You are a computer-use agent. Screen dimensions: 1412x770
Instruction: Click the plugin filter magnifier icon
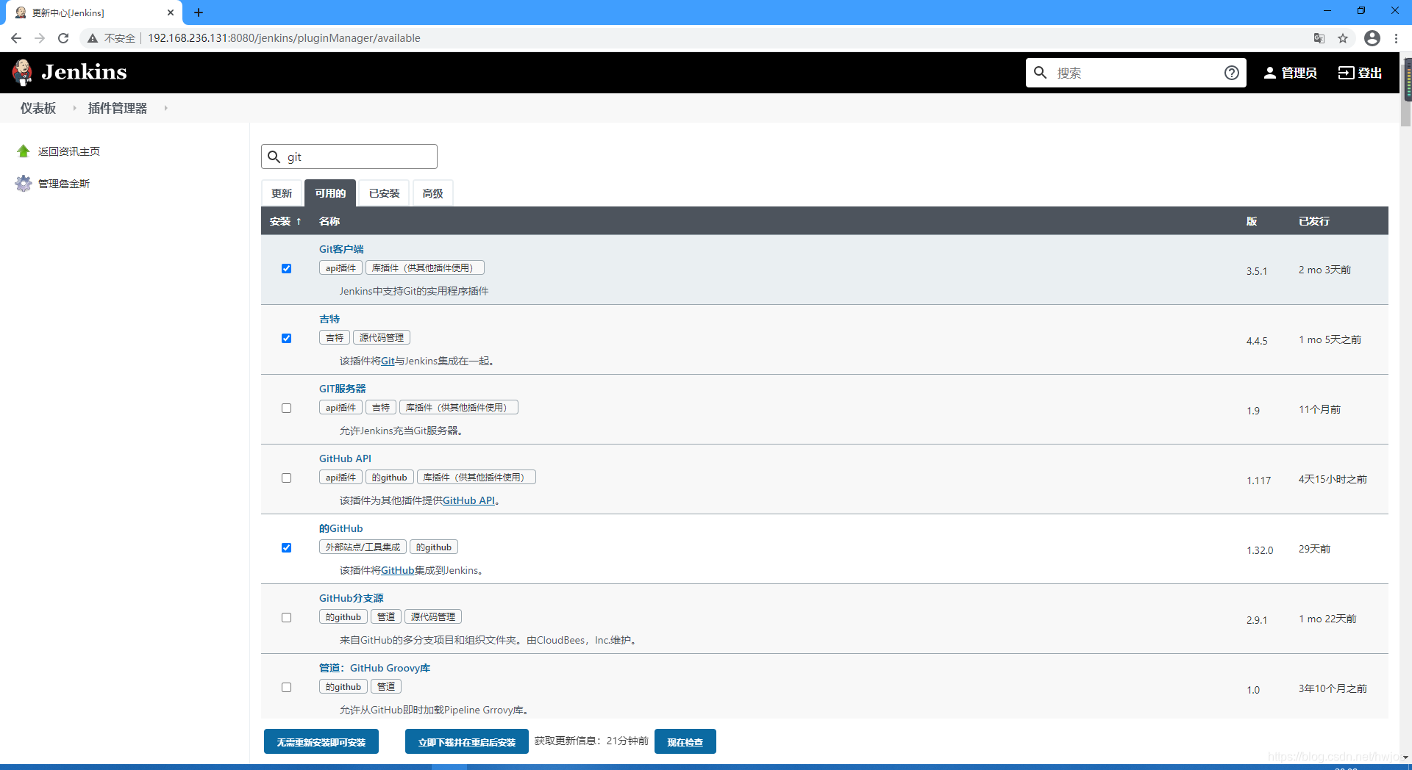[x=274, y=156]
